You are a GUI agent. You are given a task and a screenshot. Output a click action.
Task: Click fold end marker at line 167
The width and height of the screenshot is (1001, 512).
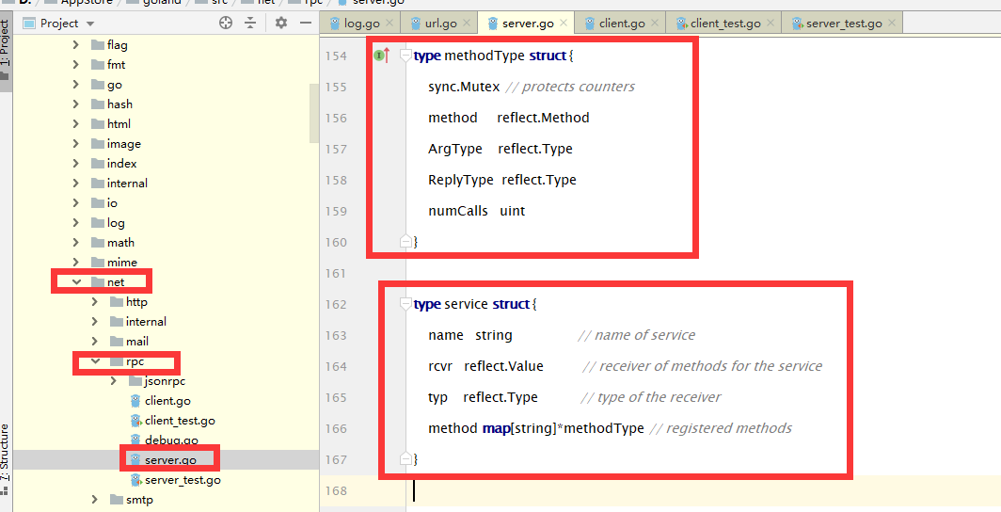(x=405, y=459)
